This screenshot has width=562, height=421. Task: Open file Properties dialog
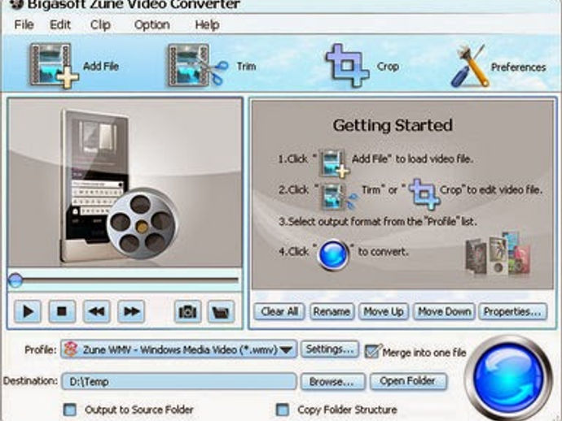tap(512, 311)
